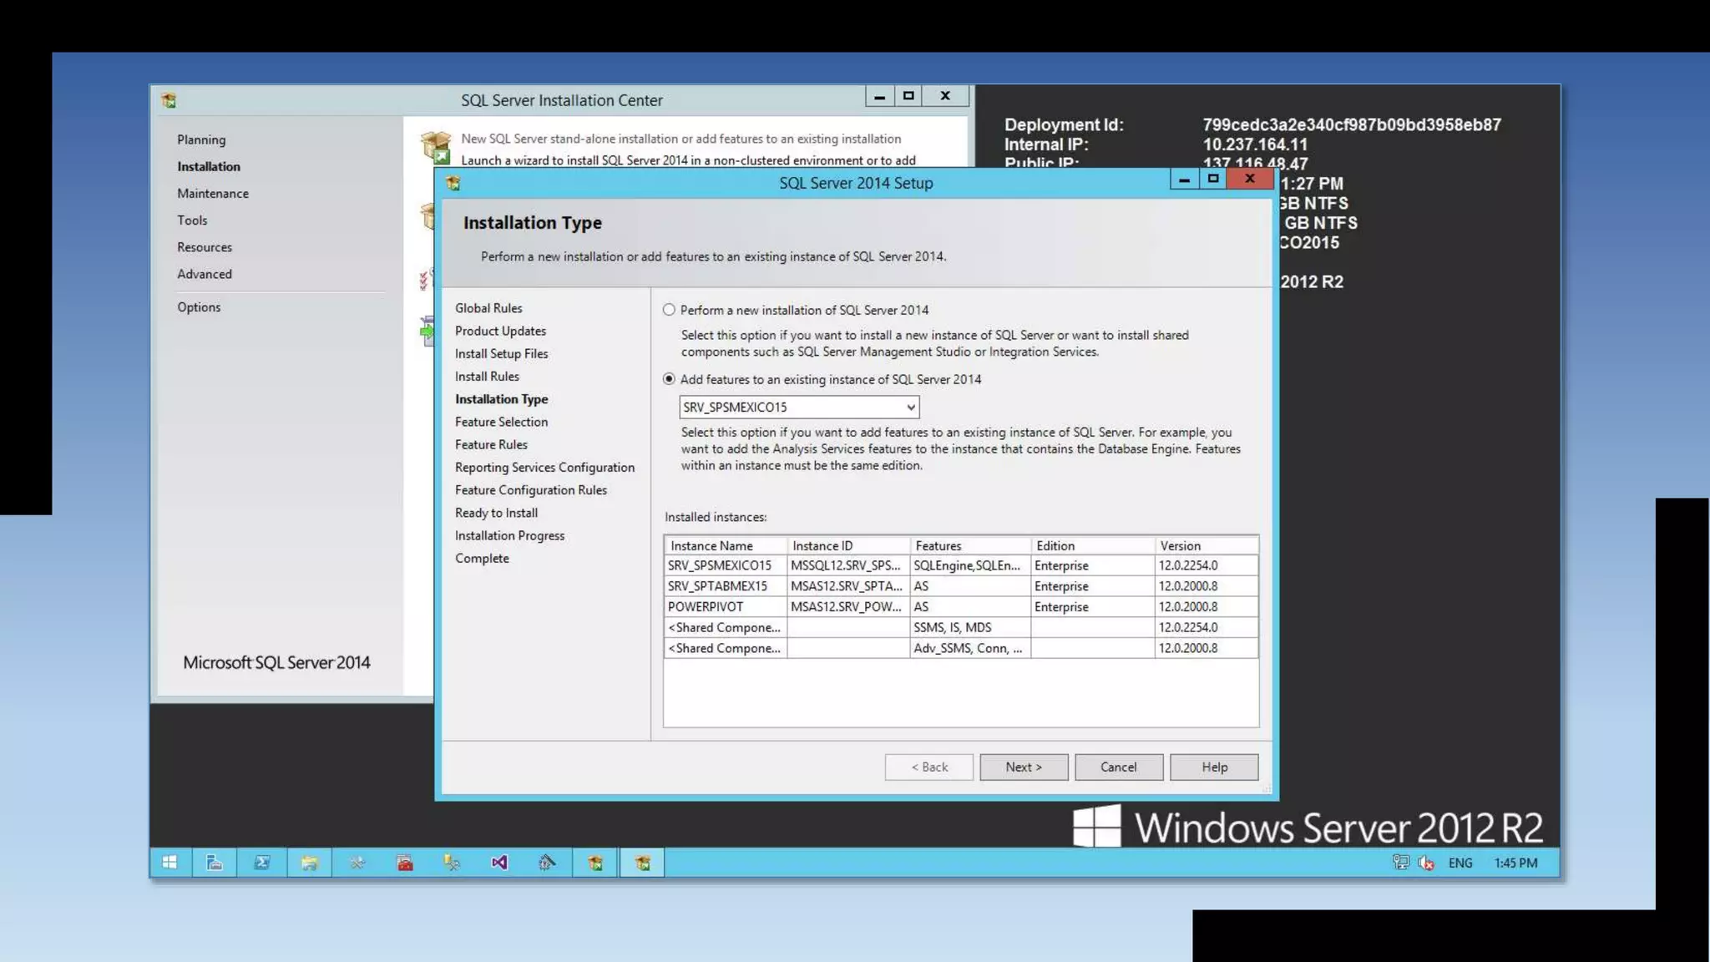The image size is (1710, 962).
Task: Open Server Manager from the taskbar
Action: click(215, 863)
